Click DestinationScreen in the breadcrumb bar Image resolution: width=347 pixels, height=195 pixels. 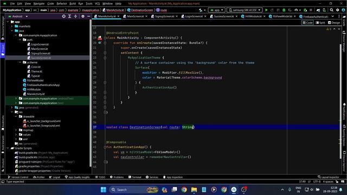tap(142, 10)
